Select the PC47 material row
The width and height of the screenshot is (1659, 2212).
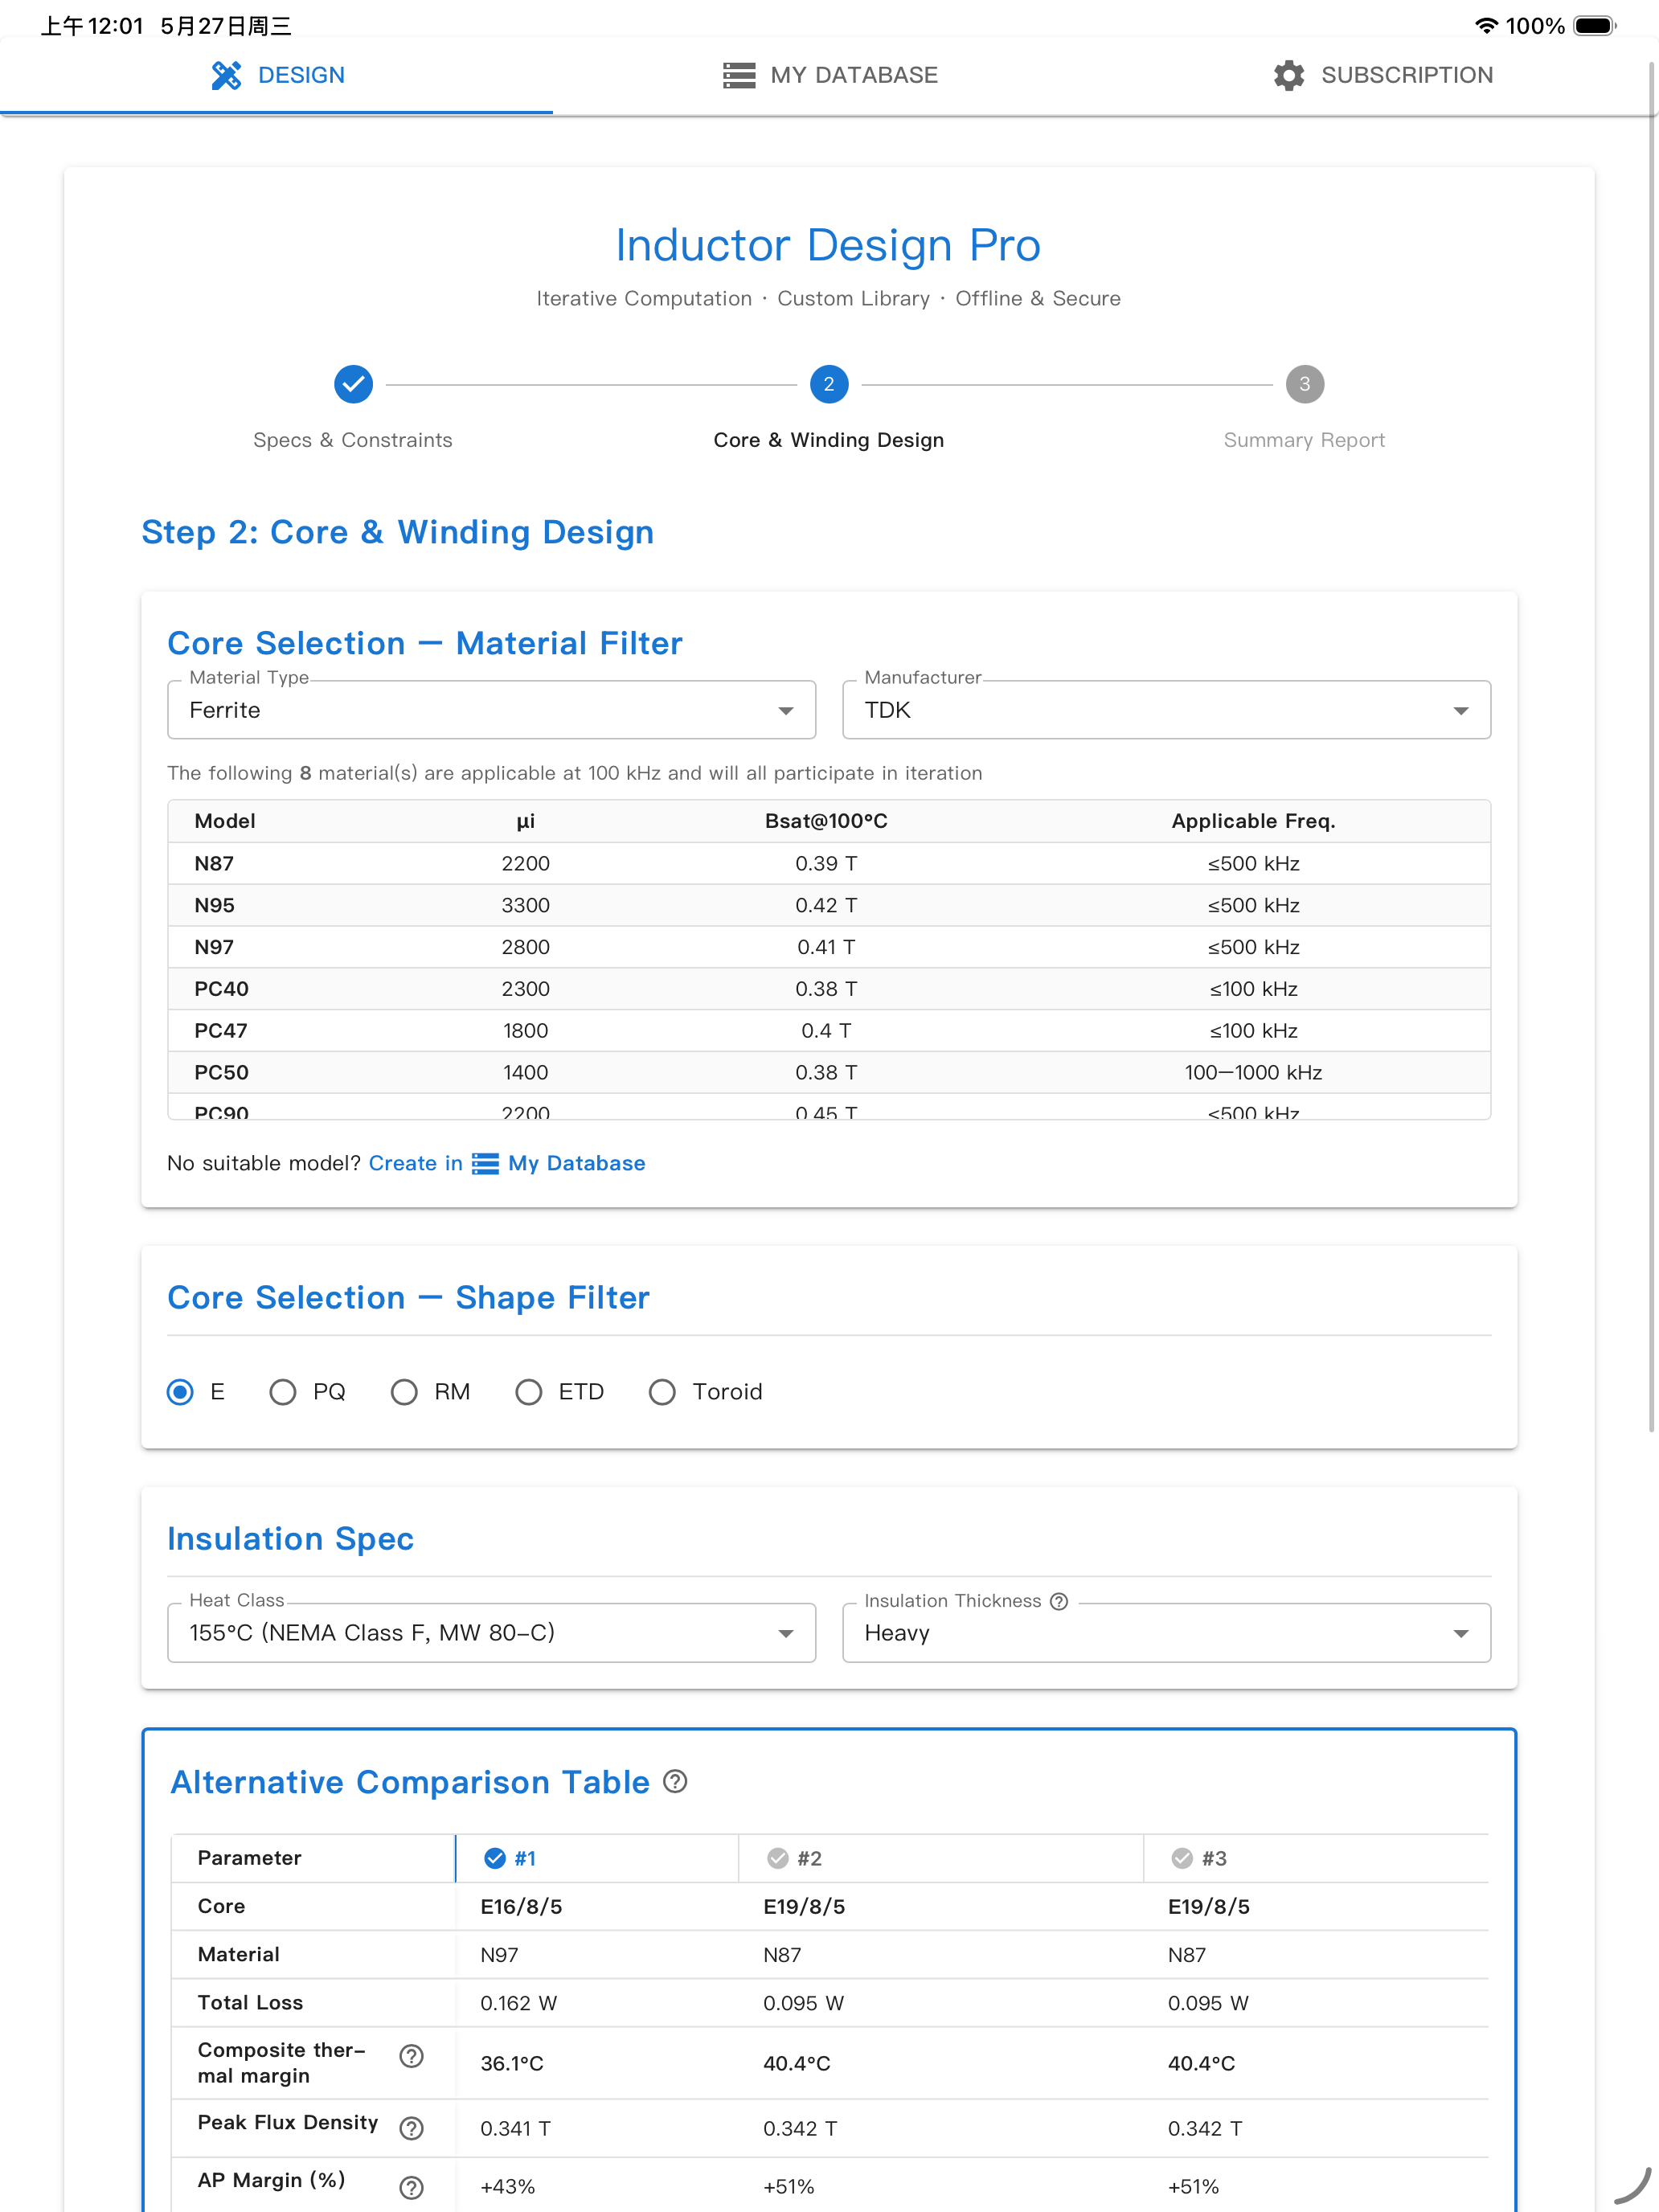tap(829, 1031)
